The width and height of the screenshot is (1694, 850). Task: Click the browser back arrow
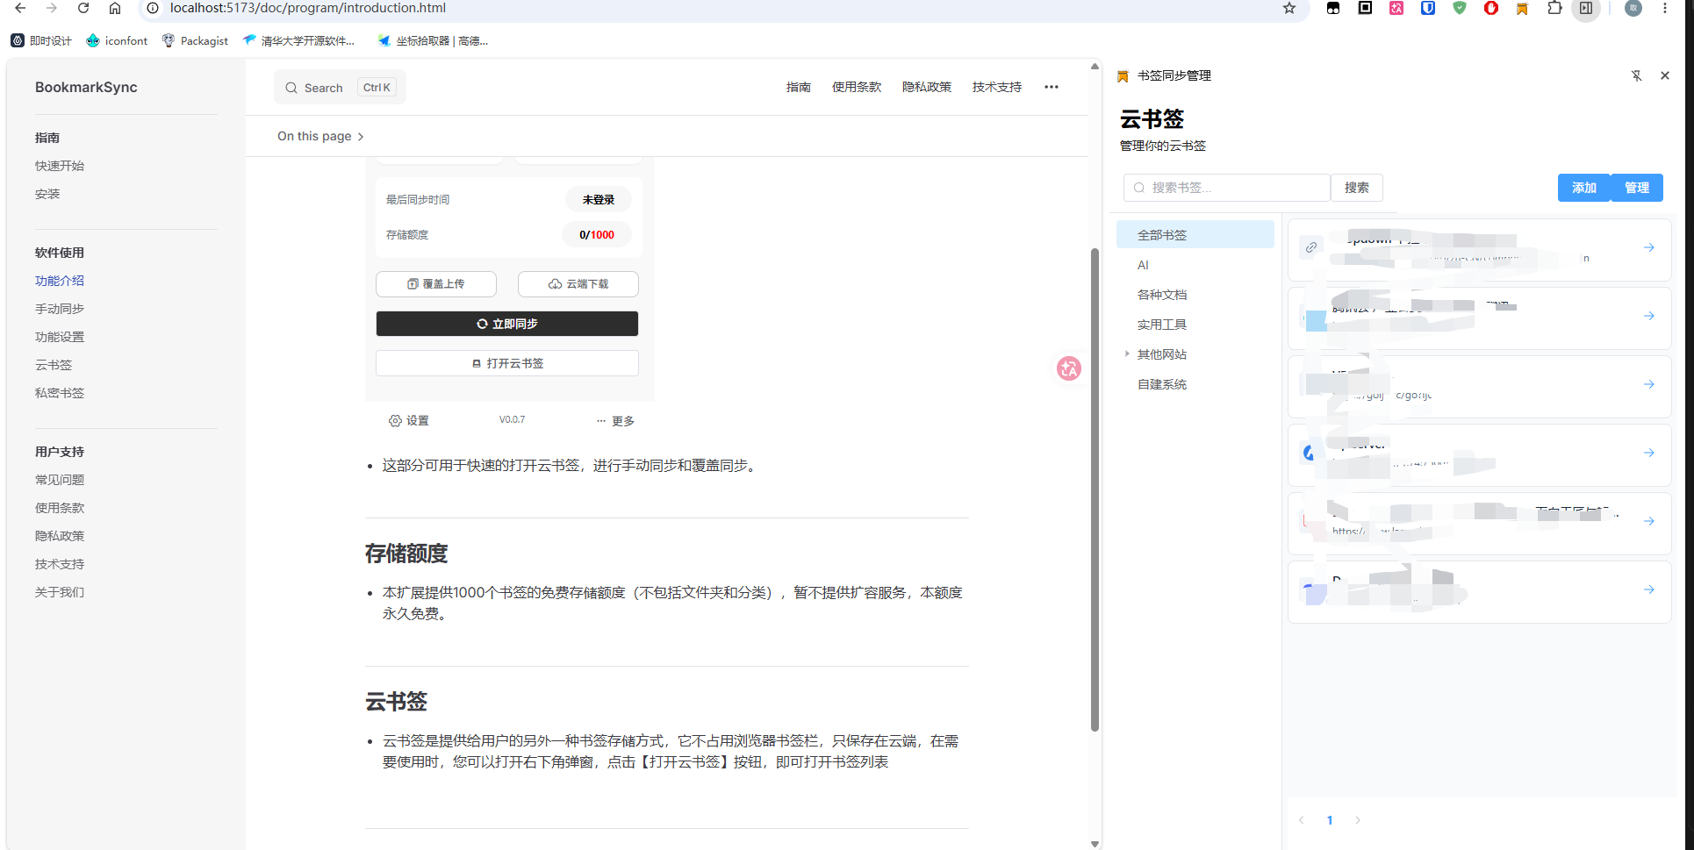click(x=20, y=8)
